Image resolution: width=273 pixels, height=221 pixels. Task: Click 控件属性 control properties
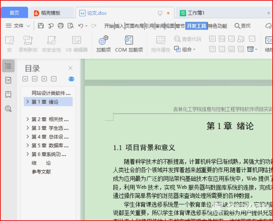coord(161,44)
